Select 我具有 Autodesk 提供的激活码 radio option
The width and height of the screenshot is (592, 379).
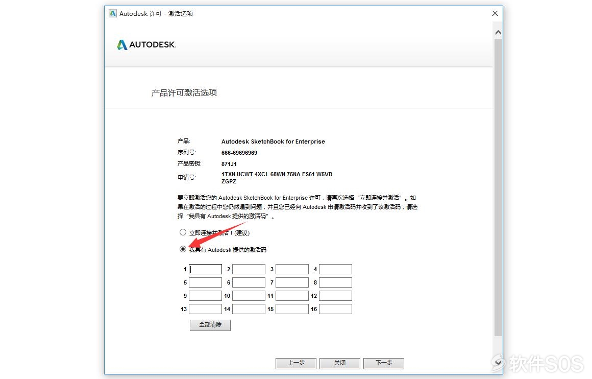point(183,249)
